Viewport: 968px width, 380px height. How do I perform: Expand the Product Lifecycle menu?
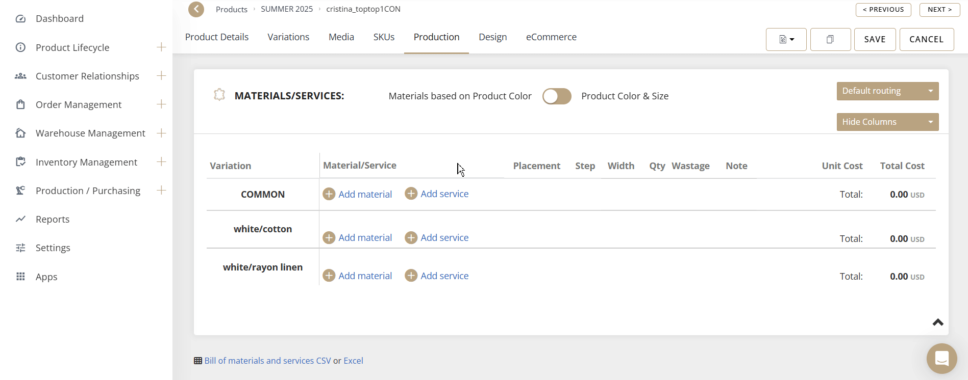(x=161, y=47)
